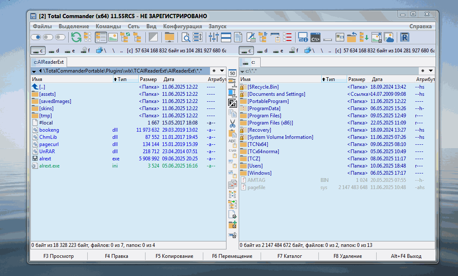Expand left panel path dropdown triangle
Screen dimensions: 458x276
pos(34,71)
